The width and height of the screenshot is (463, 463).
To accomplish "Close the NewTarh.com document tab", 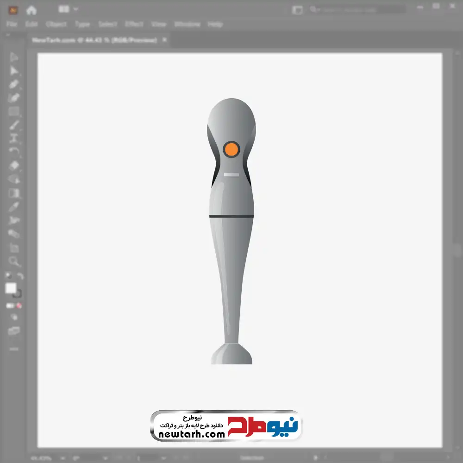I will tap(163, 40).
